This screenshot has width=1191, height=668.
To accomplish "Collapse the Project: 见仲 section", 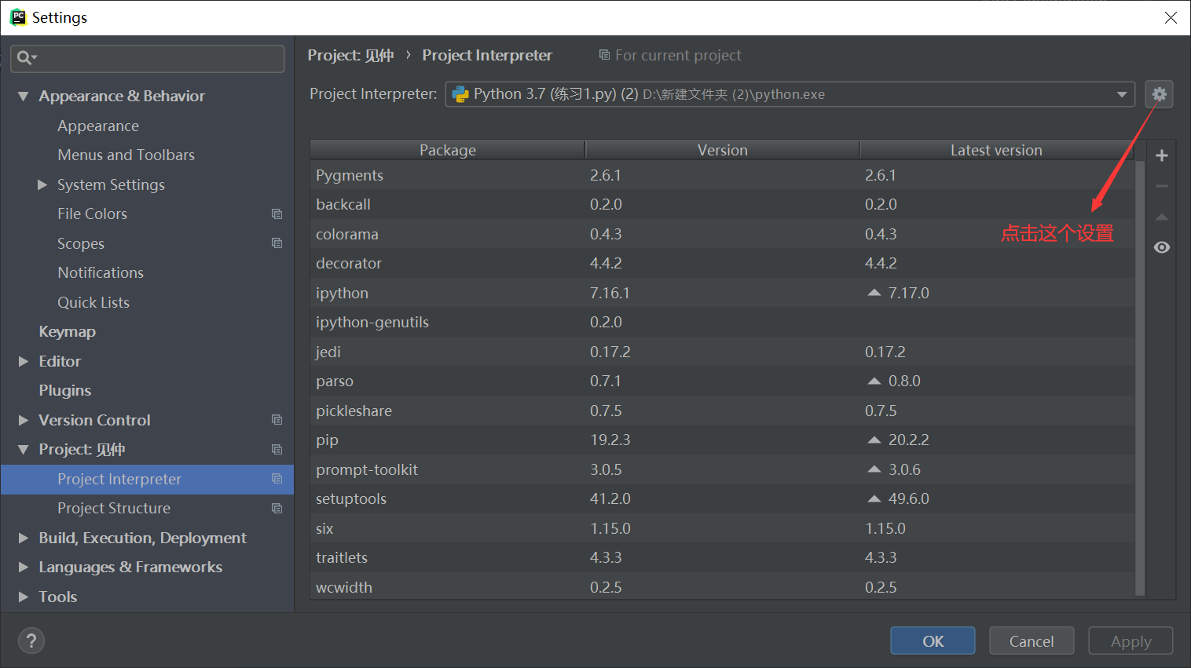I will (x=24, y=449).
